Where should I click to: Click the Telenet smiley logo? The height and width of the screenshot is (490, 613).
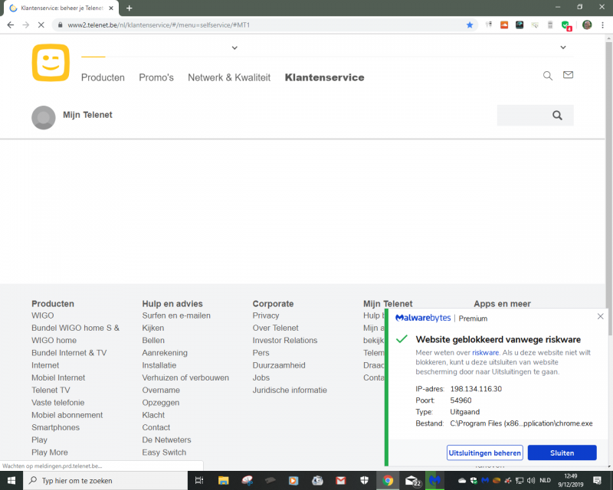tap(51, 63)
